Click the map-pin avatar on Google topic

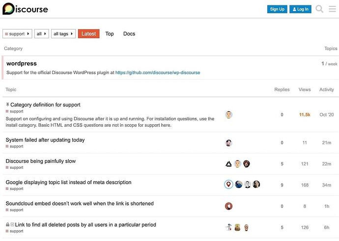(228, 185)
